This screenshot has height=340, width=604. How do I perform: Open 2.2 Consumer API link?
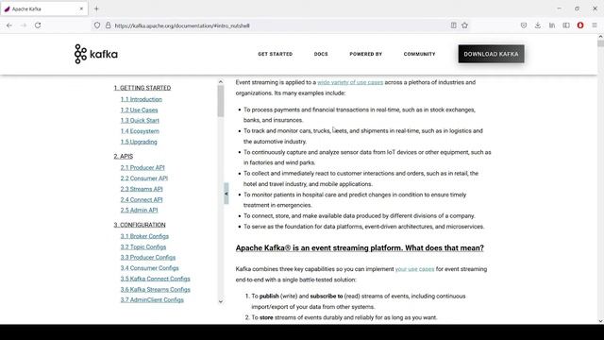tap(144, 178)
